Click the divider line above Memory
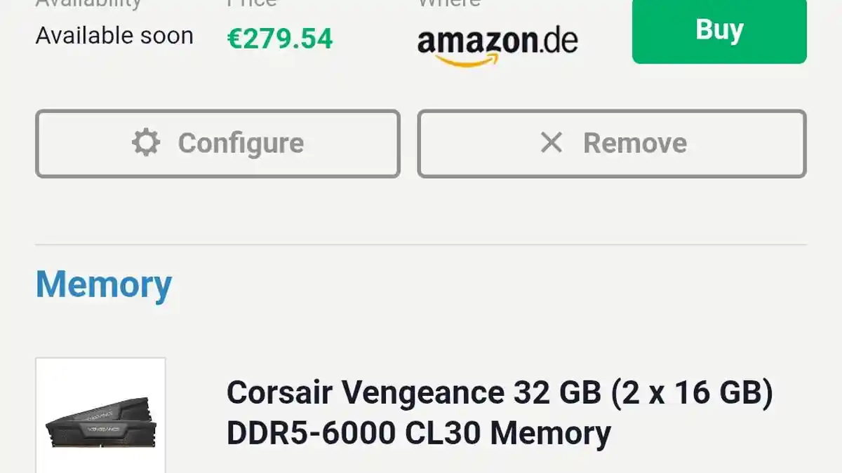Image resolution: width=842 pixels, height=473 pixels. tap(421, 245)
